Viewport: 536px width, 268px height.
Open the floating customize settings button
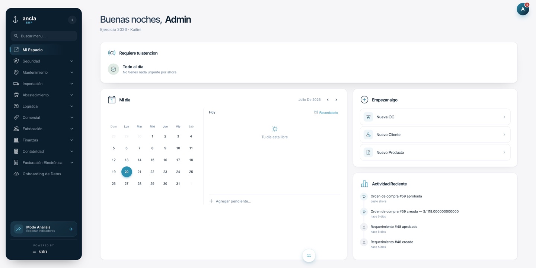[309, 255]
